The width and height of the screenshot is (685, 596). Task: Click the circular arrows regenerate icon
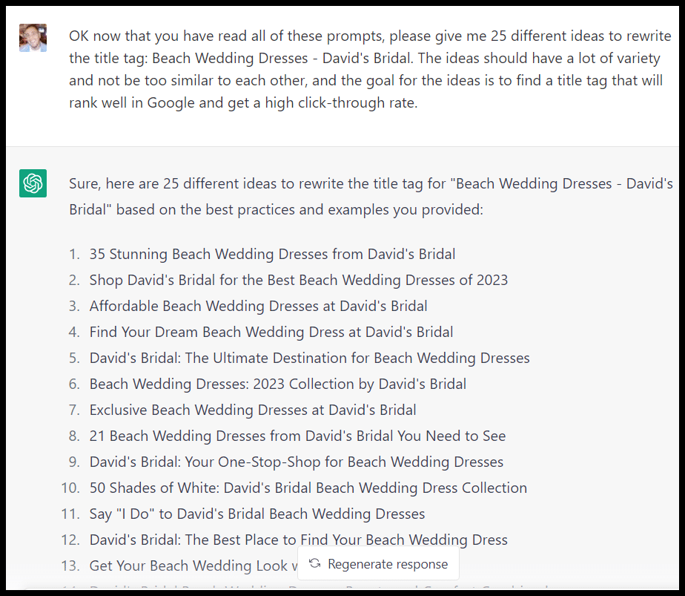[314, 563]
